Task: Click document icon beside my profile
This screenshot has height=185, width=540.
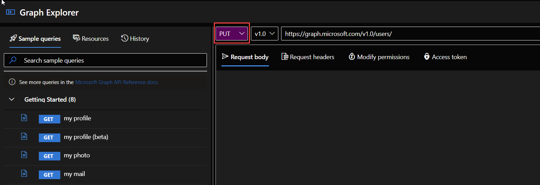Action: [x=24, y=118]
